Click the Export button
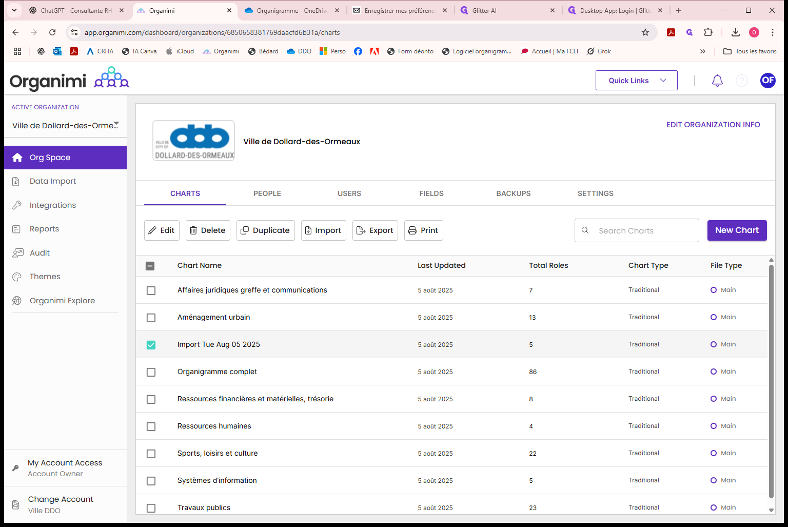The image size is (788, 527). click(375, 230)
